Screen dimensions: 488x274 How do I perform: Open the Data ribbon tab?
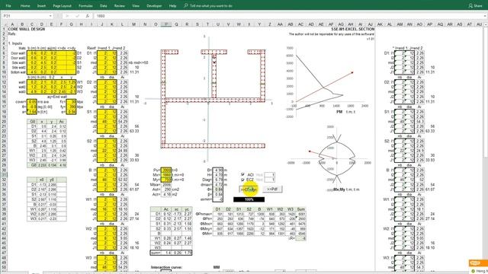pyautogui.click(x=104, y=5)
